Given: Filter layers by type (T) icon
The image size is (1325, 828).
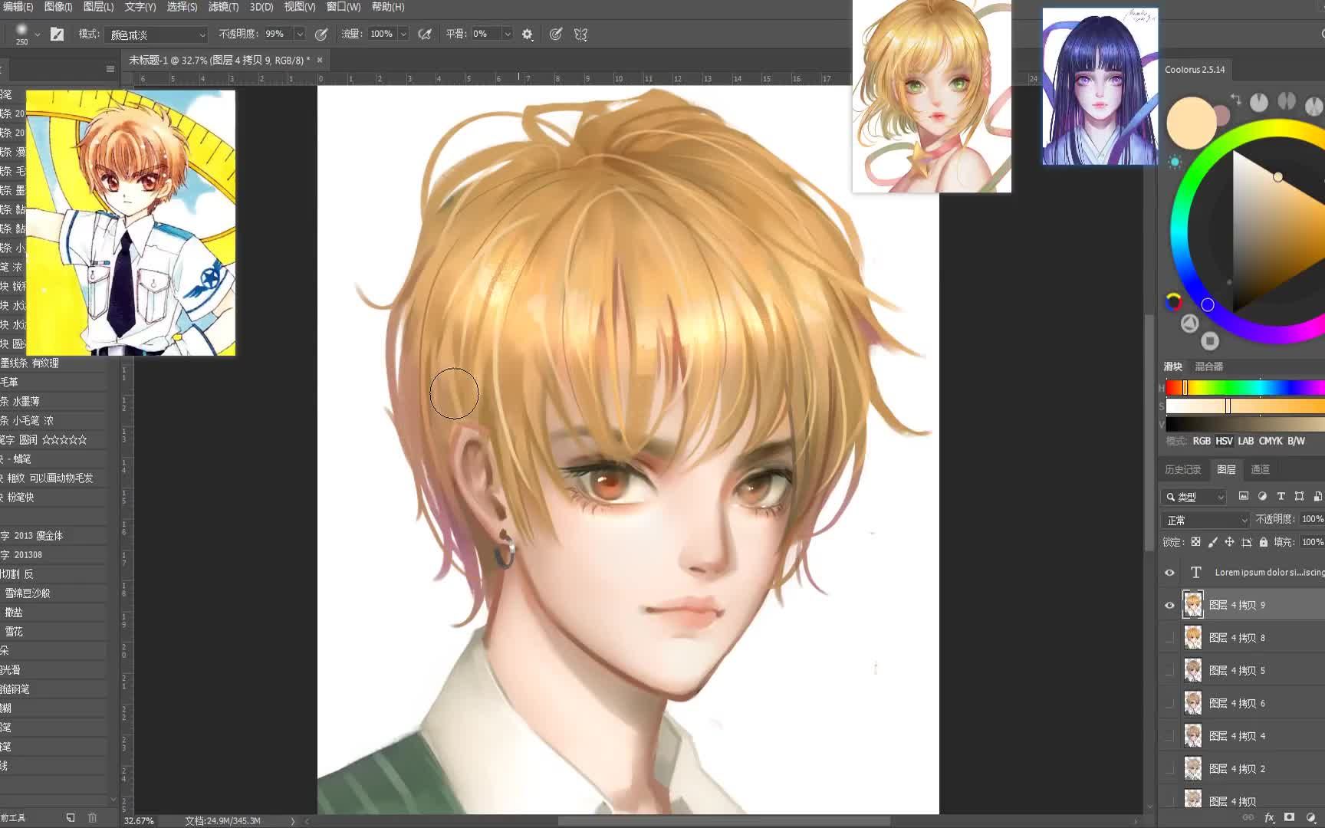Looking at the screenshot, I should (1281, 496).
